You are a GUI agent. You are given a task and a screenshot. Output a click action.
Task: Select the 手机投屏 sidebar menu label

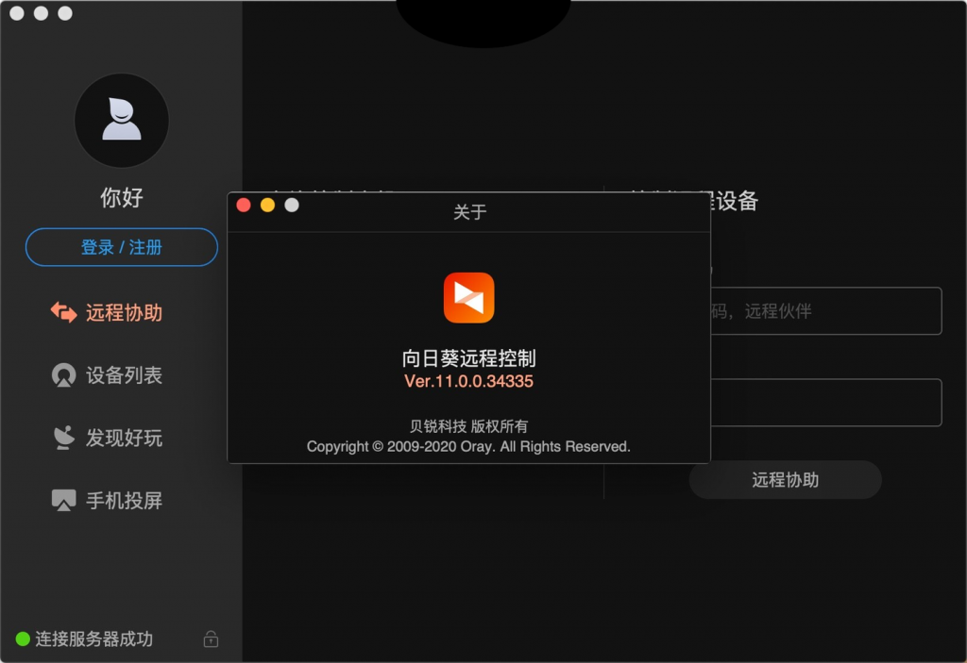pos(124,500)
